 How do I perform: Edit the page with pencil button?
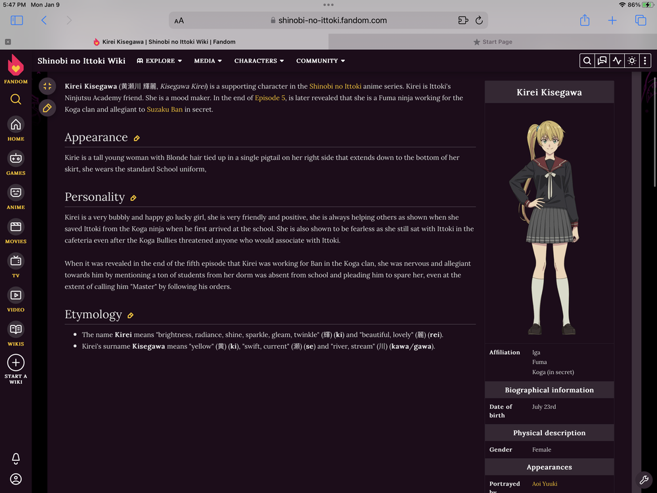[x=47, y=108]
